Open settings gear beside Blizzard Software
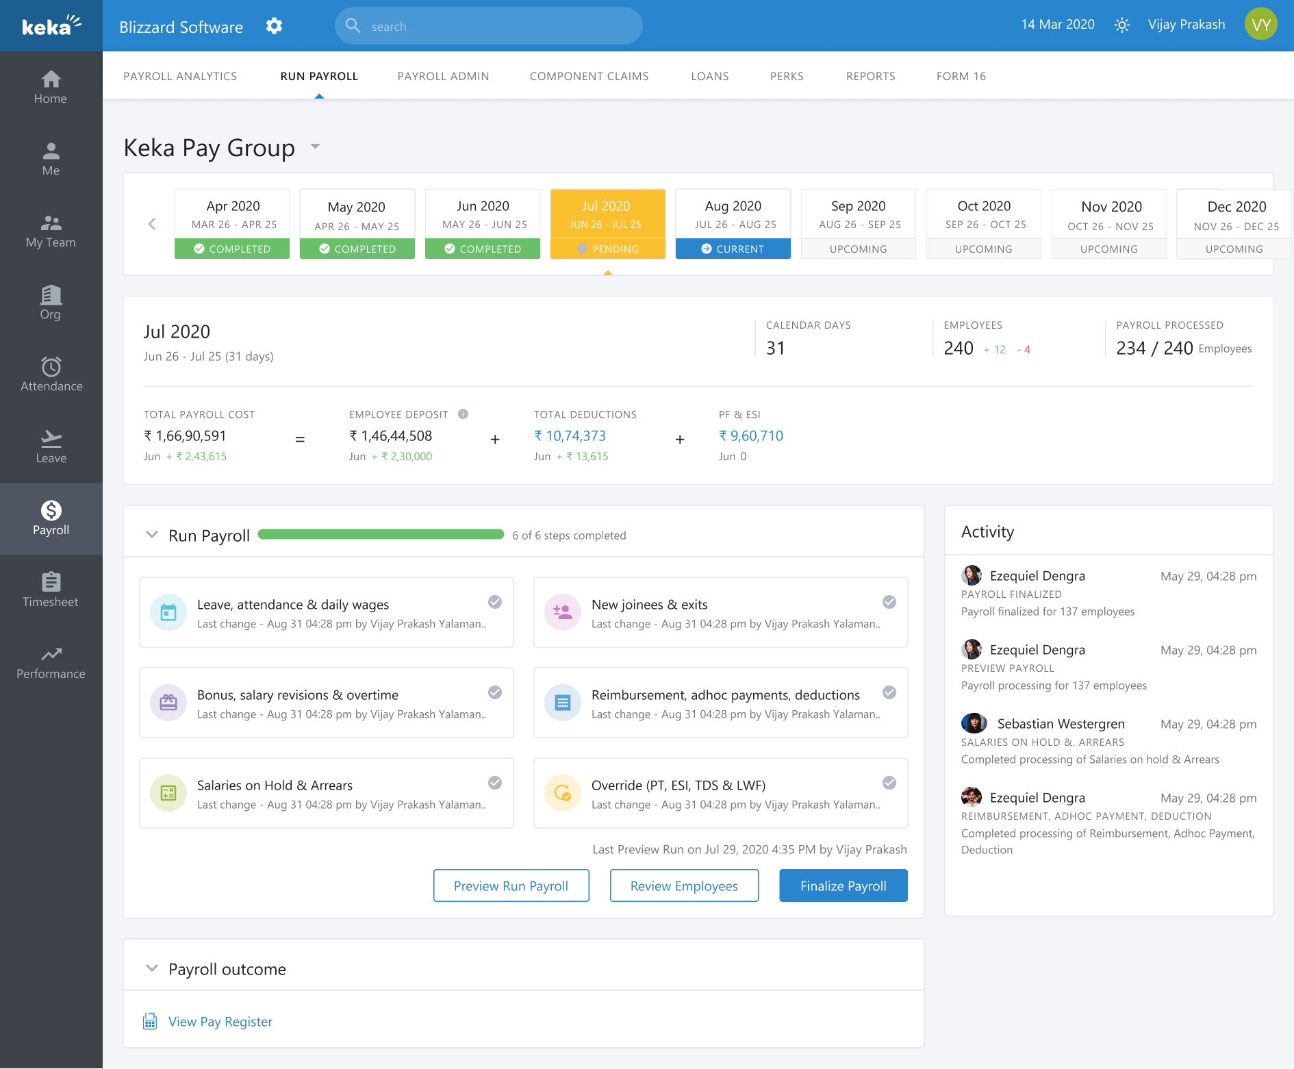 point(274,26)
